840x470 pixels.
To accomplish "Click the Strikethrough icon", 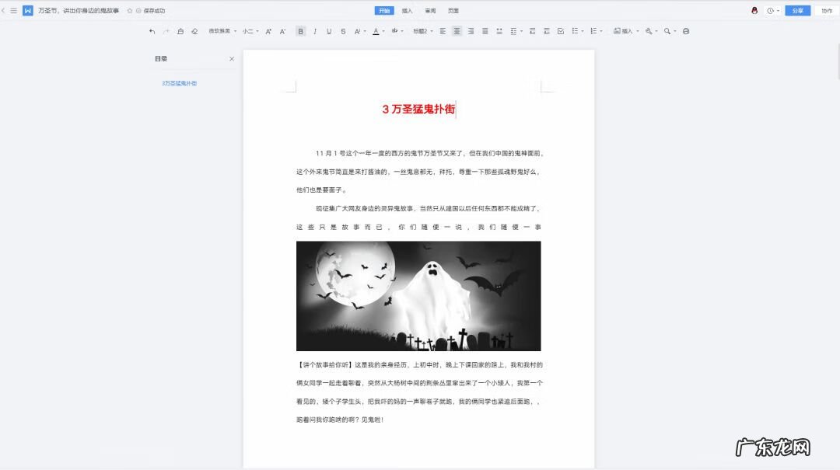I will coord(341,31).
